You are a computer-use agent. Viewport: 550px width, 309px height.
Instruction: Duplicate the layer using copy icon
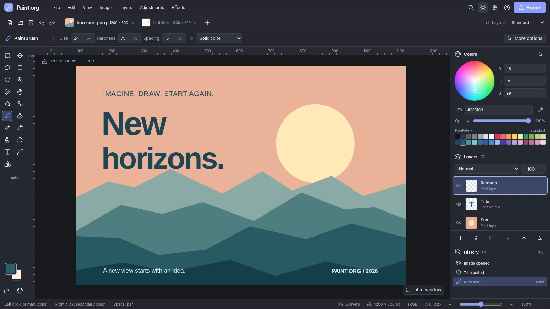[x=492, y=238]
